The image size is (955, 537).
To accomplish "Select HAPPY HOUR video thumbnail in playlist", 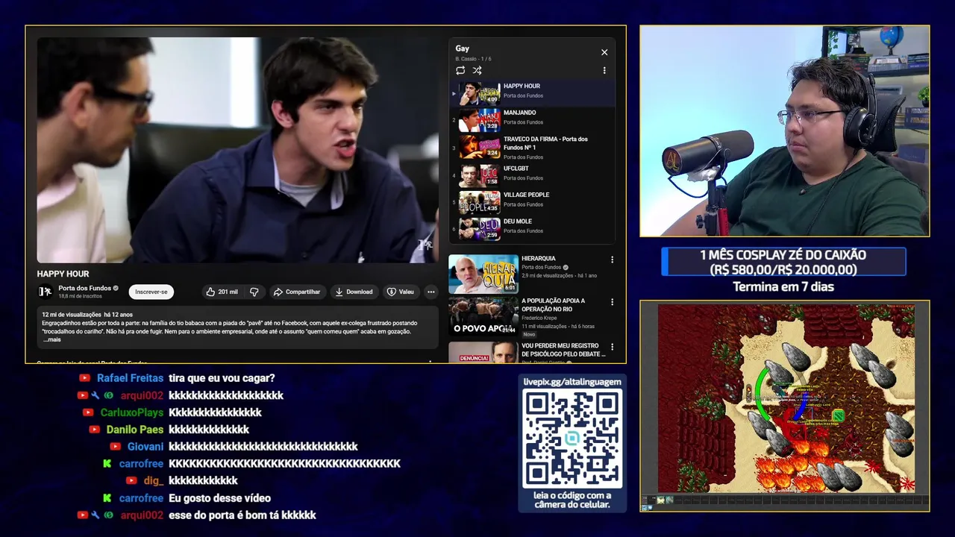I will pos(479,93).
